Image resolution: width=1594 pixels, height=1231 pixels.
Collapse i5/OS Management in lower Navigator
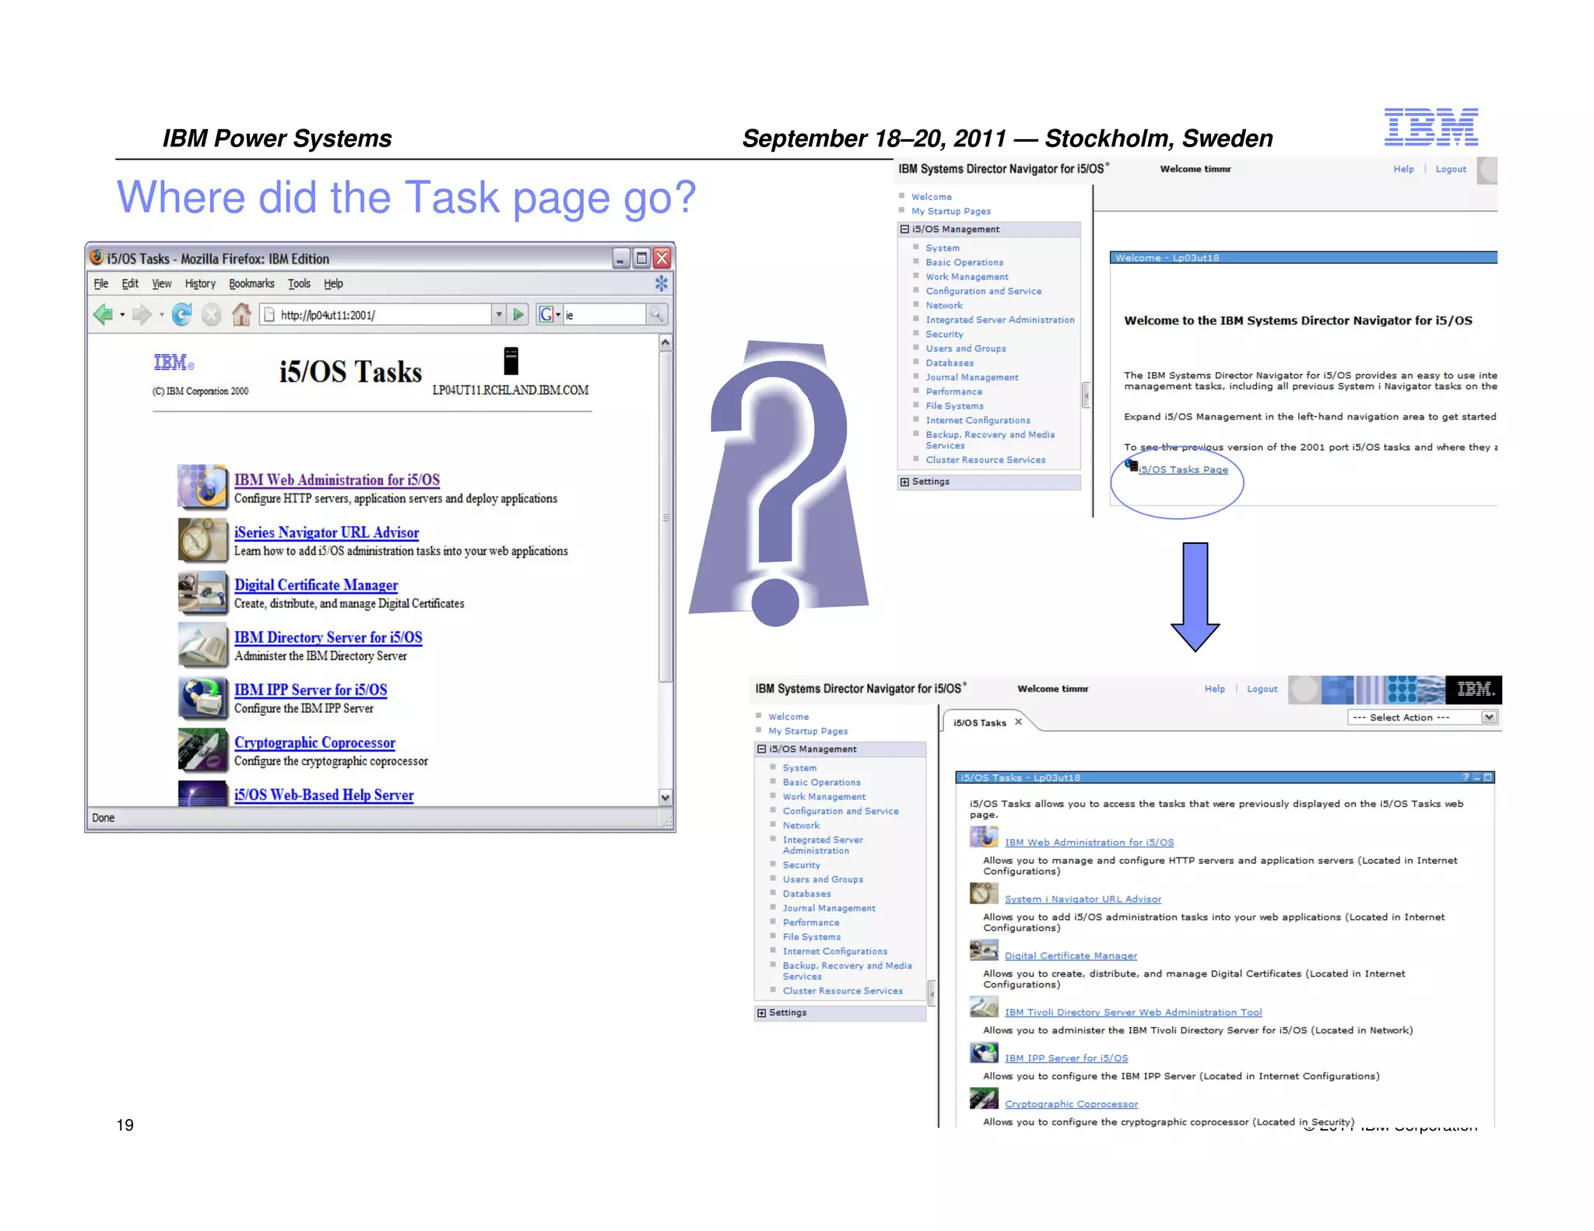coord(761,749)
